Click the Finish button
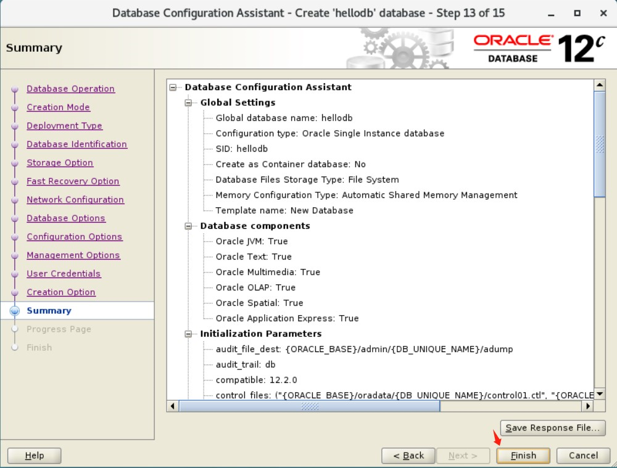The height and width of the screenshot is (468, 617). click(523, 456)
